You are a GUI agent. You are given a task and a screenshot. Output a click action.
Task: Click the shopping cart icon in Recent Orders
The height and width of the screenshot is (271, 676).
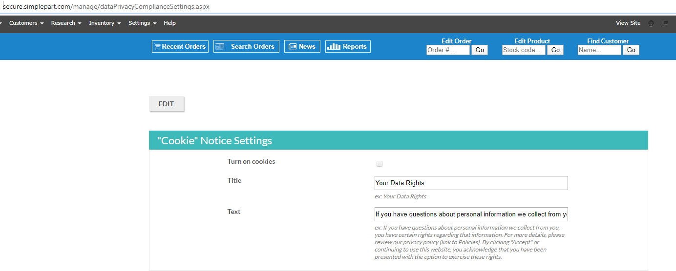tap(157, 47)
